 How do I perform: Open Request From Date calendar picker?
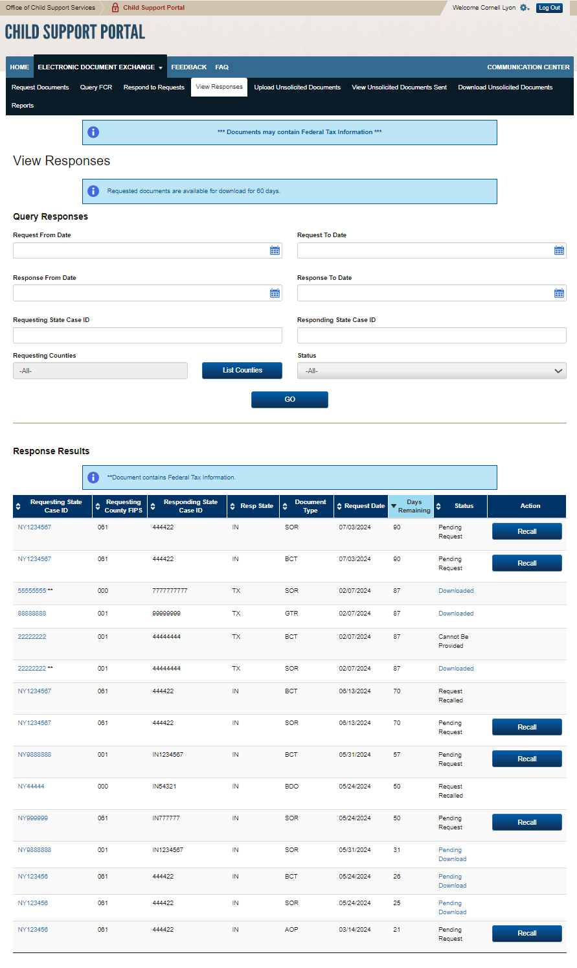click(275, 251)
